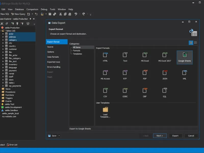Open the Save button dropdown arrow

click(x=59, y=136)
